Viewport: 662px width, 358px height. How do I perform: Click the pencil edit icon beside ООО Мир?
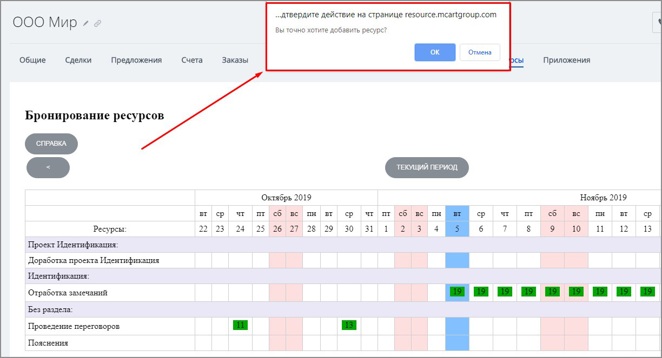click(87, 23)
